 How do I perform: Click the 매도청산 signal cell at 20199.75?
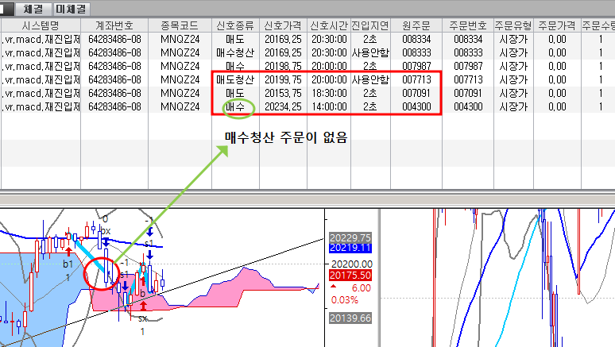(235, 79)
